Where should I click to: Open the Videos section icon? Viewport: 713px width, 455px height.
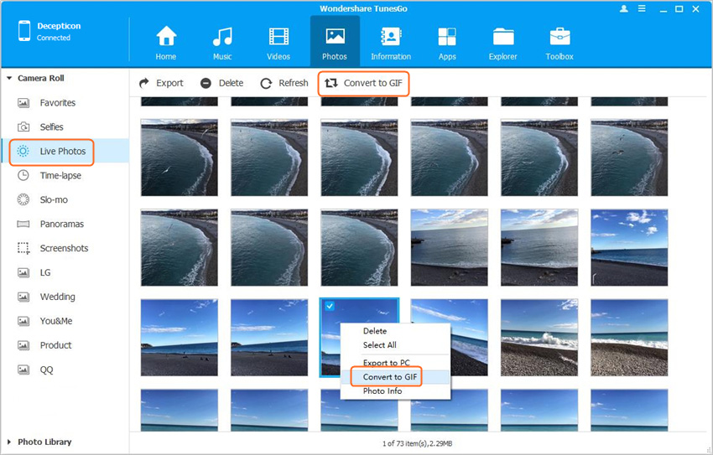click(x=278, y=39)
